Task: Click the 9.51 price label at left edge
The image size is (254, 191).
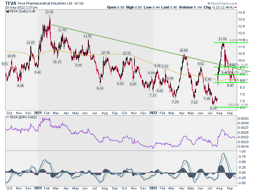Action: [x=5, y=64]
